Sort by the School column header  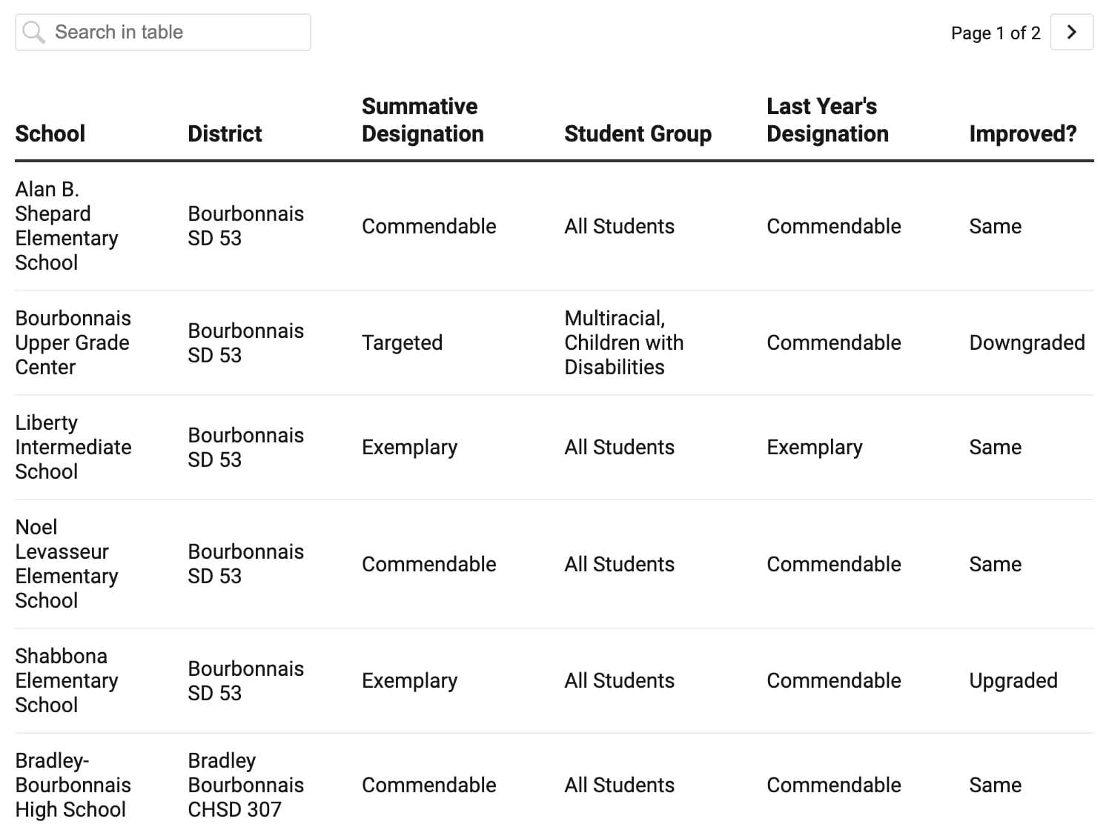coord(50,133)
